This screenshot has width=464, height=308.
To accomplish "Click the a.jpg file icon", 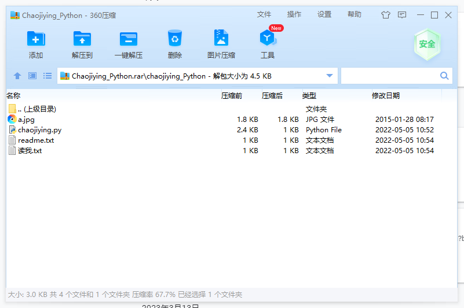I will coord(12,119).
